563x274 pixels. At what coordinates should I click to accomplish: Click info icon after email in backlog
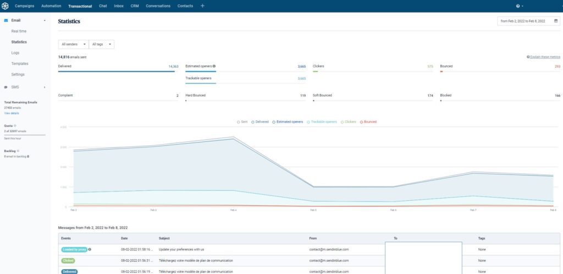click(28, 157)
